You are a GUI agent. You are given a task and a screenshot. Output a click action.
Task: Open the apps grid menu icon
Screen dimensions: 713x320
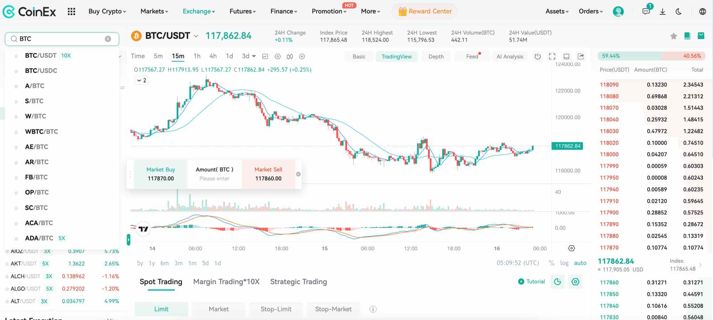coord(71,11)
